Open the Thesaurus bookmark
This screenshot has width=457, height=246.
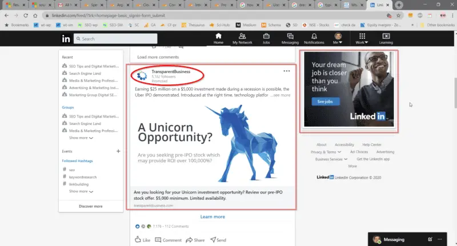point(193,25)
